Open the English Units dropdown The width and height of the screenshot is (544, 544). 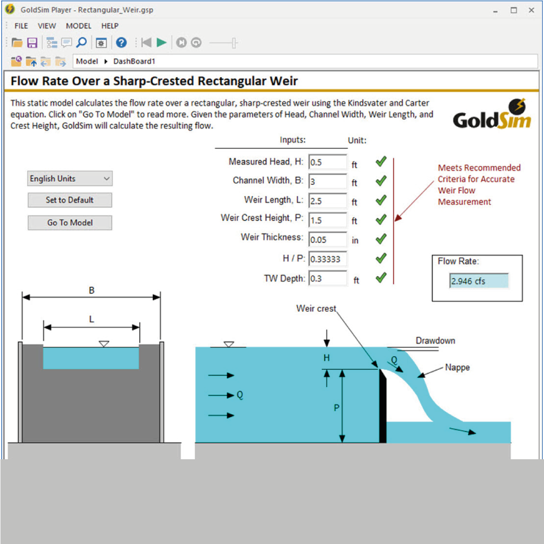[x=70, y=178]
